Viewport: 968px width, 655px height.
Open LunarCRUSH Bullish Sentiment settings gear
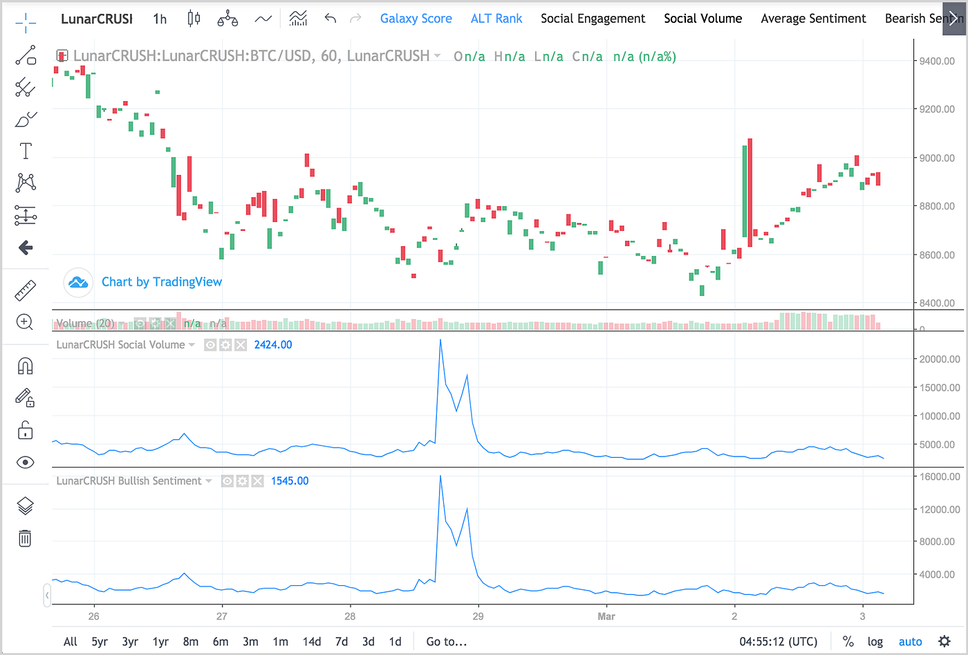click(242, 481)
